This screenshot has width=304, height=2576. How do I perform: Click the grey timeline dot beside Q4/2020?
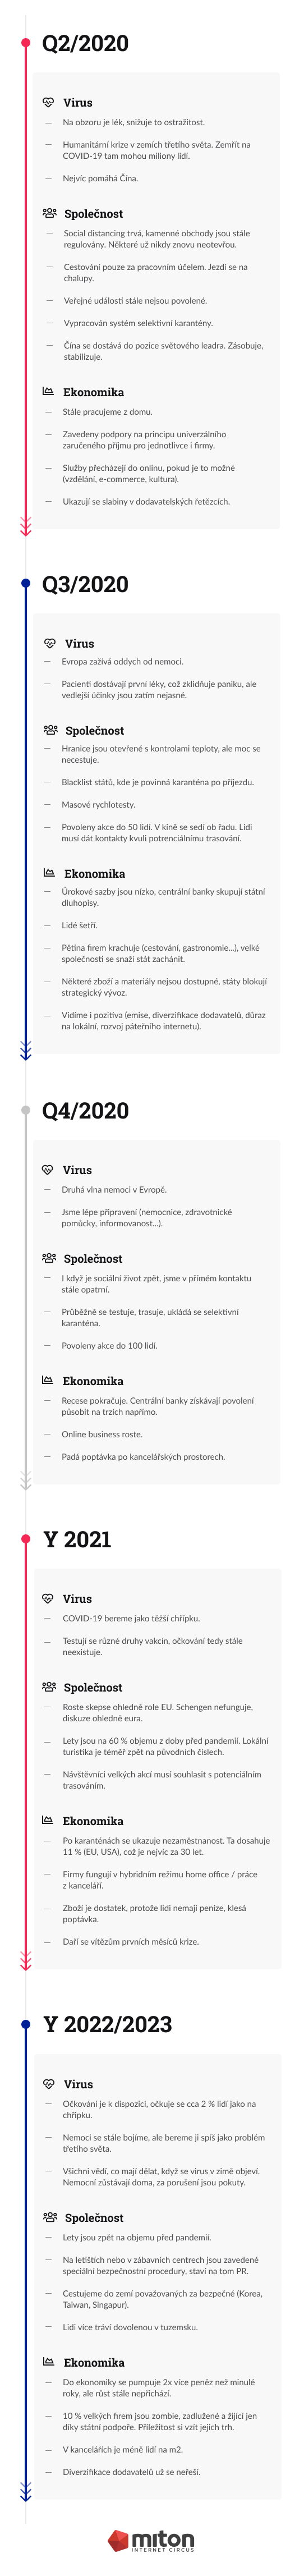click(26, 1110)
